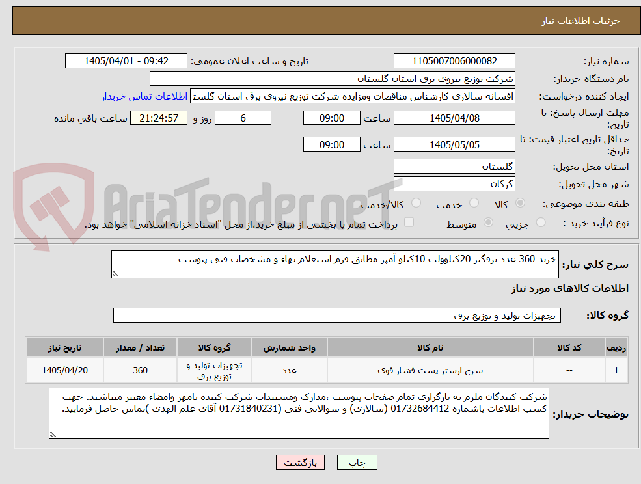Viewport: 641px width, 484px height.
Task: Click the buyer organization name field
Action: pos(332,79)
